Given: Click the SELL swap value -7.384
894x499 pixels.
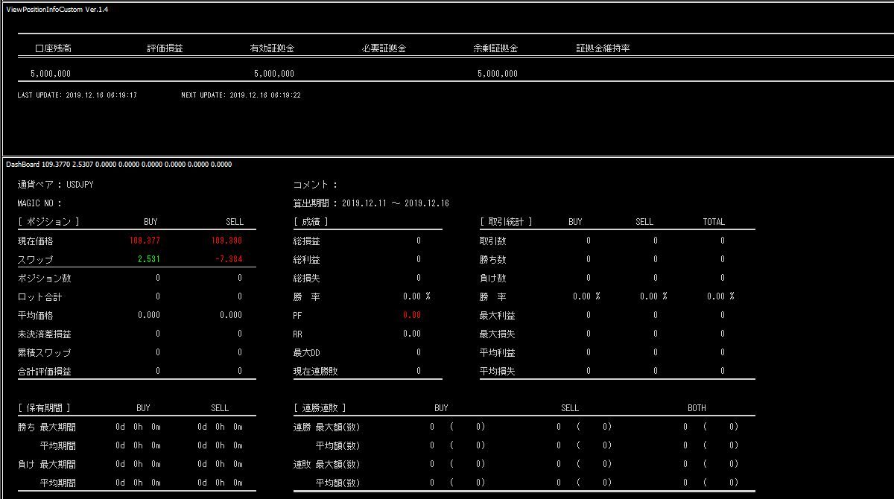Looking at the screenshot, I should (x=227, y=259).
